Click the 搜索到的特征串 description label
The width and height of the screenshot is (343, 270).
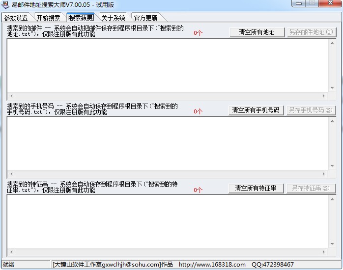92,187
